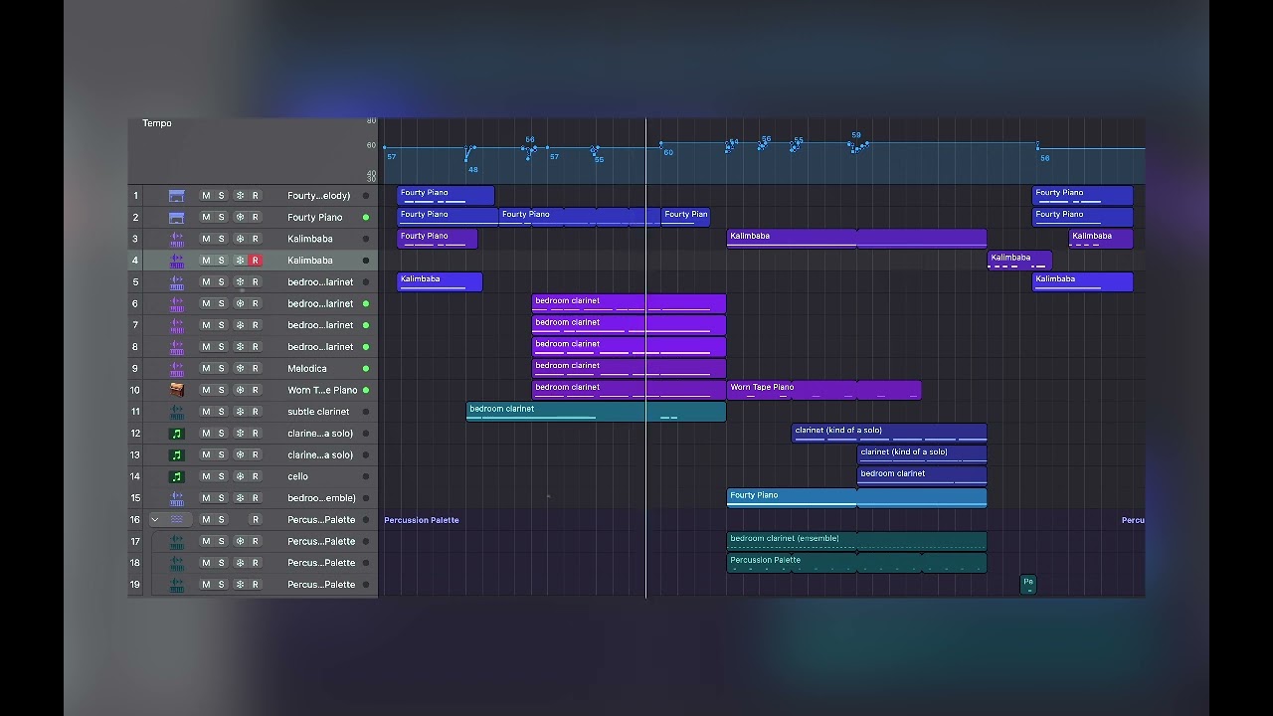
Task: Solo track 8 bedroom clarinet
Action: click(x=222, y=347)
